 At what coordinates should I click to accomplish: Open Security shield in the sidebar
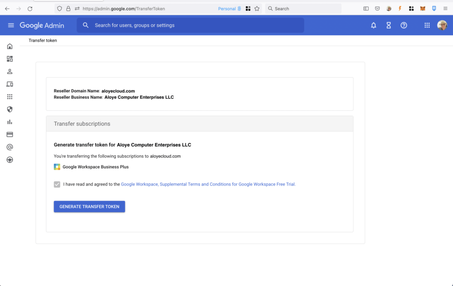[x=10, y=109]
